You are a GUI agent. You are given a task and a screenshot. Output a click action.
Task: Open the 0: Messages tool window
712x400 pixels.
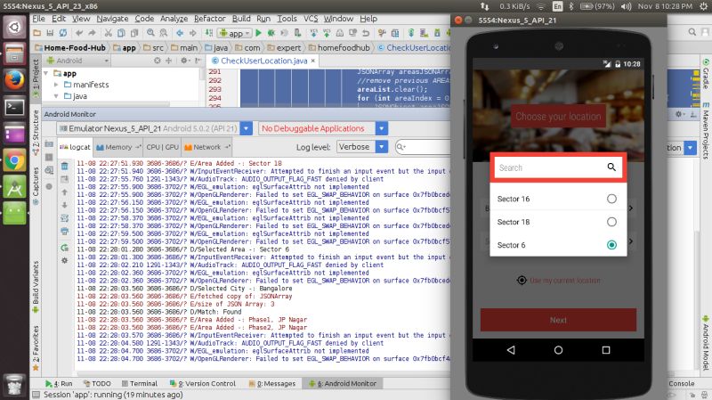pyautogui.click(x=272, y=384)
